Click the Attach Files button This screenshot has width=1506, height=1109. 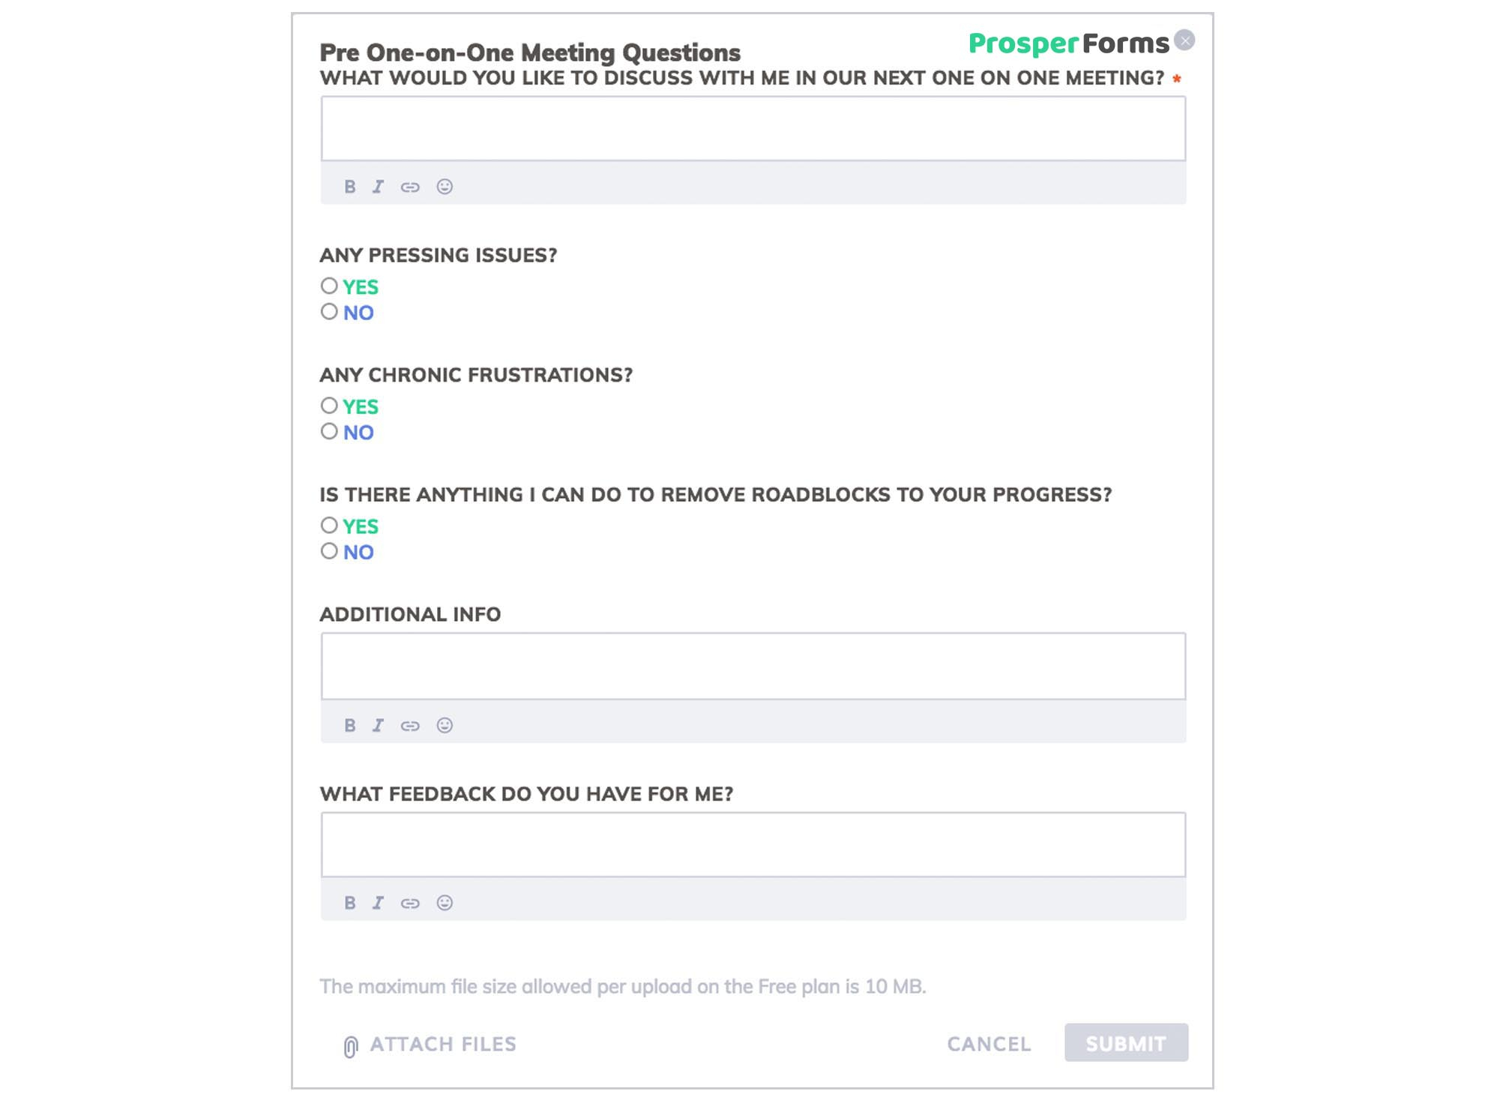click(x=429, y=1044)
